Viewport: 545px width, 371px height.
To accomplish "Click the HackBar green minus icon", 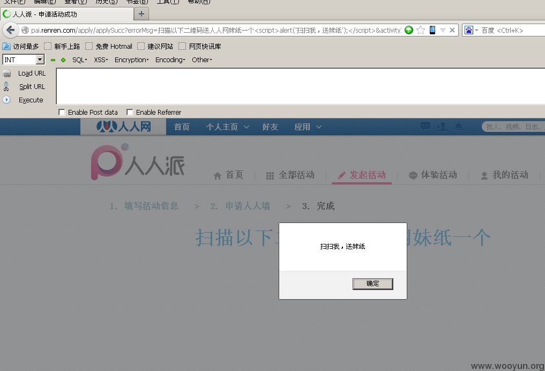I will click(53, 60).
